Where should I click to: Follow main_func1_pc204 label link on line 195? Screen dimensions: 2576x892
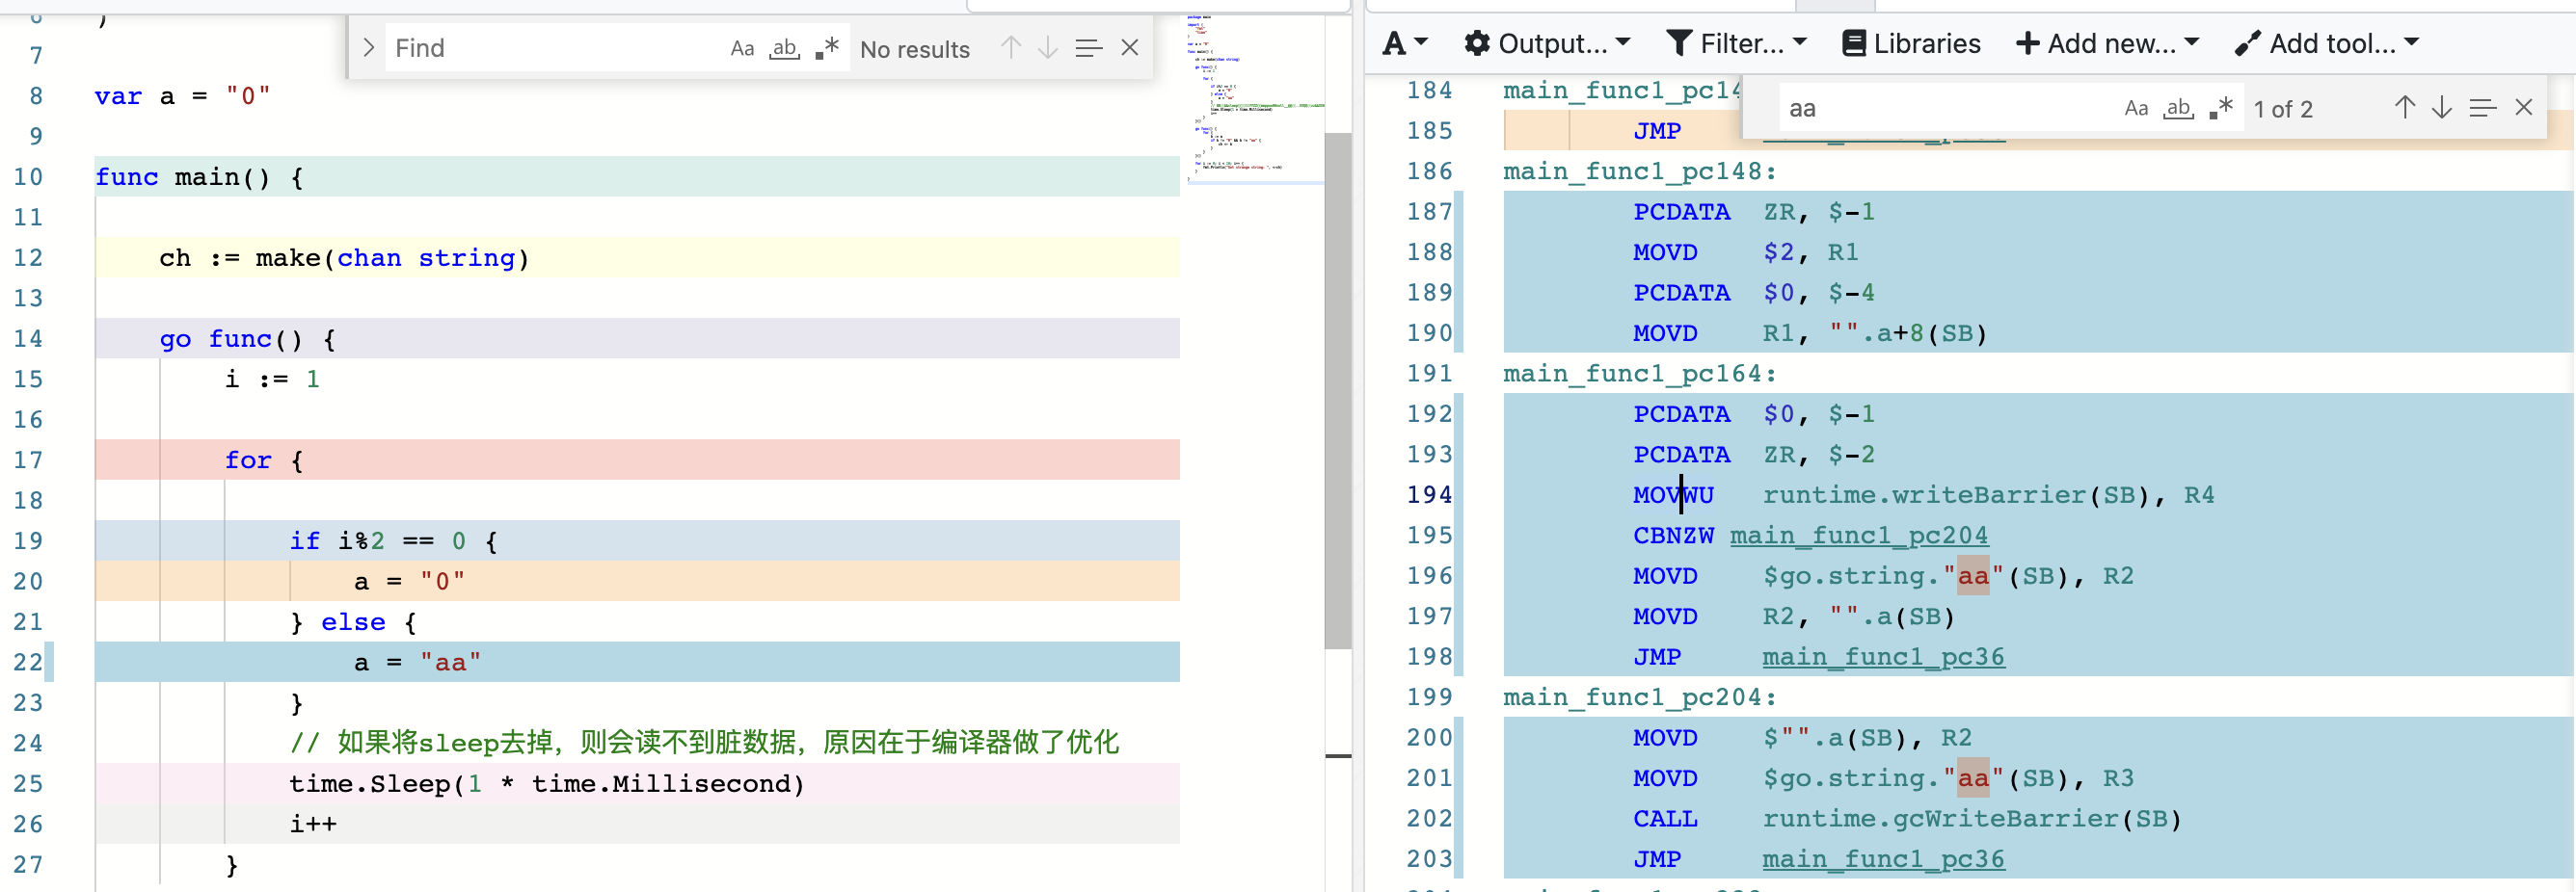(1858, 536)
